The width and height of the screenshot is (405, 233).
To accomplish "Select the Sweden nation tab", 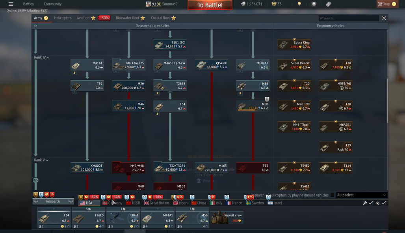I will click(x=255, y=203).
